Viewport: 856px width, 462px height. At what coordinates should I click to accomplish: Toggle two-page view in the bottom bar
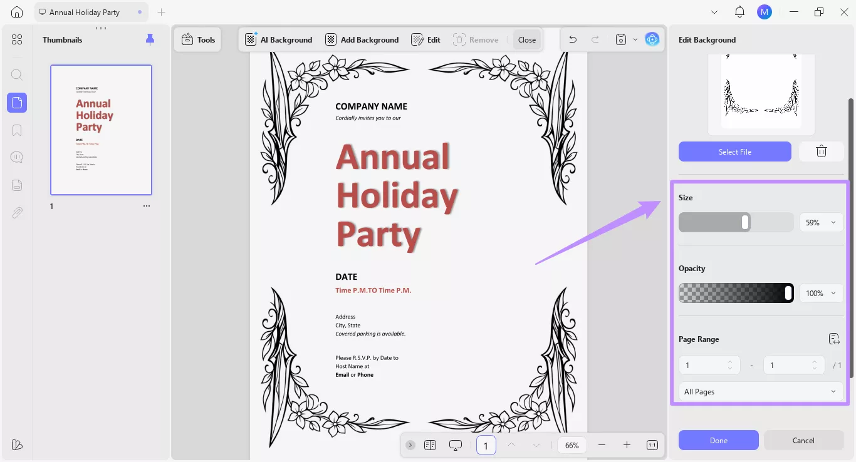point(430,444)
